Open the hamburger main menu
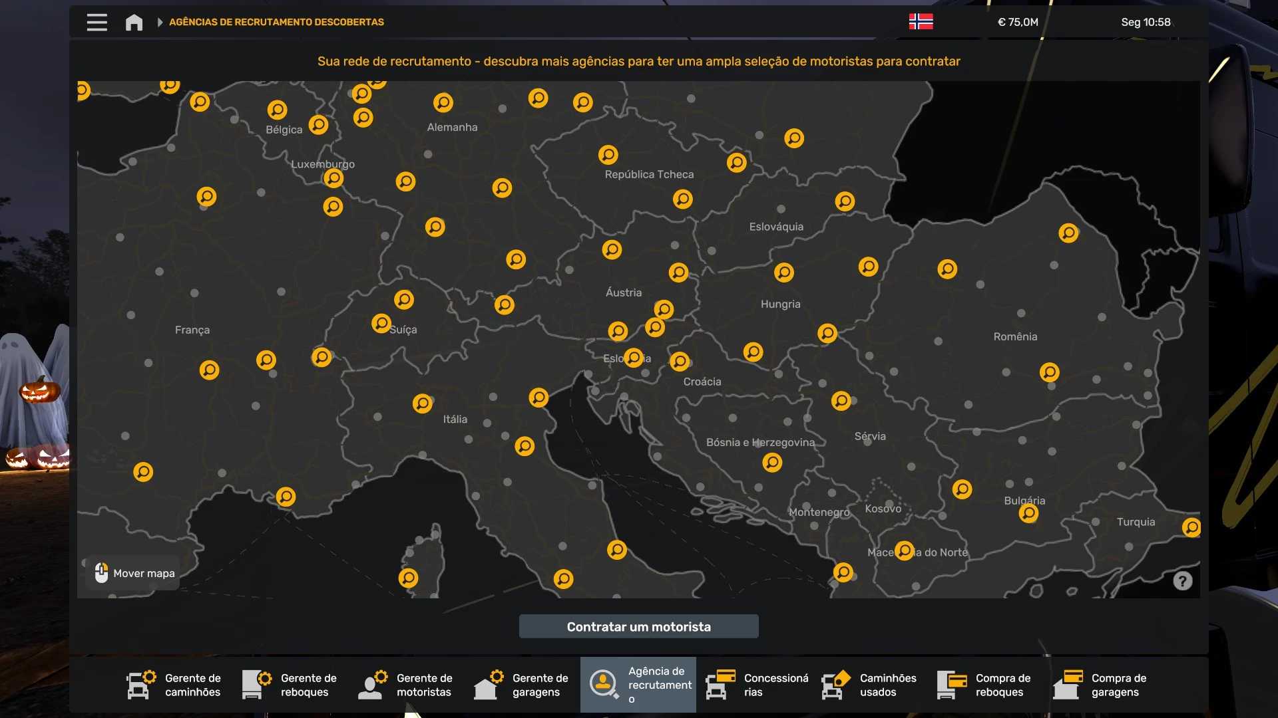 (x=97, y=22)
